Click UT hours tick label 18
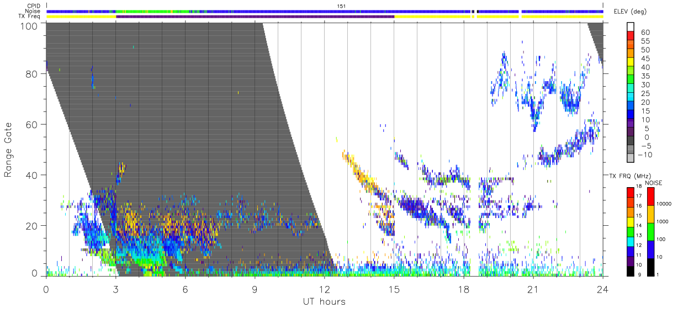The height and width of the screenshot is (313, 678). (464, 289)
